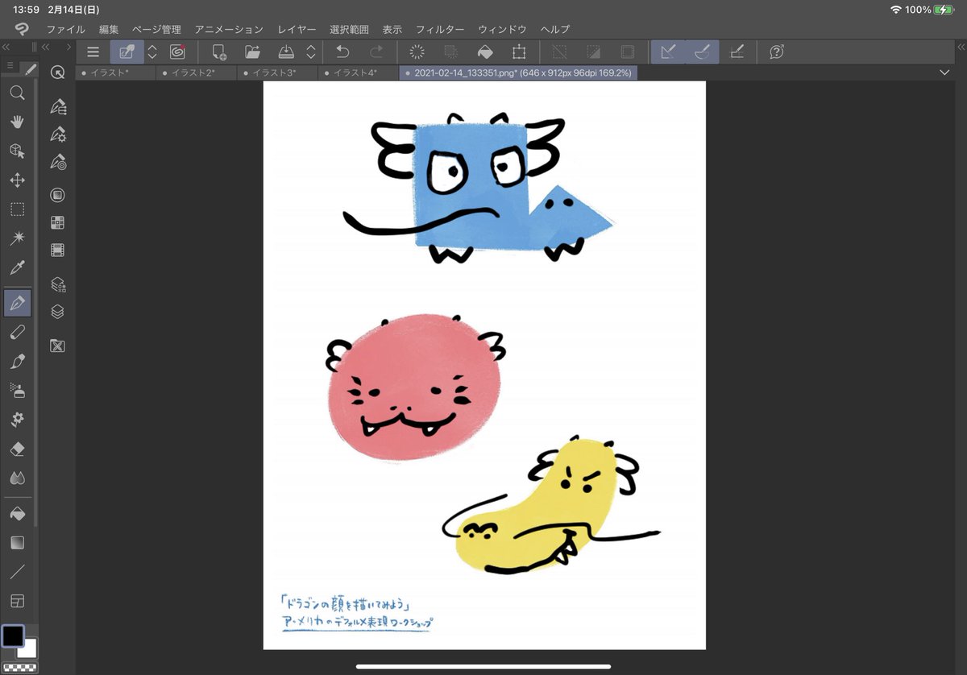The image size is (967, 675).
Task: Open the Quick Access palette icon
Action: (57, 72)
